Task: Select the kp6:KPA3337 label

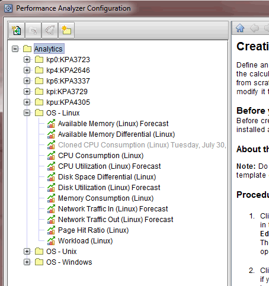Action: coord(68,81)
